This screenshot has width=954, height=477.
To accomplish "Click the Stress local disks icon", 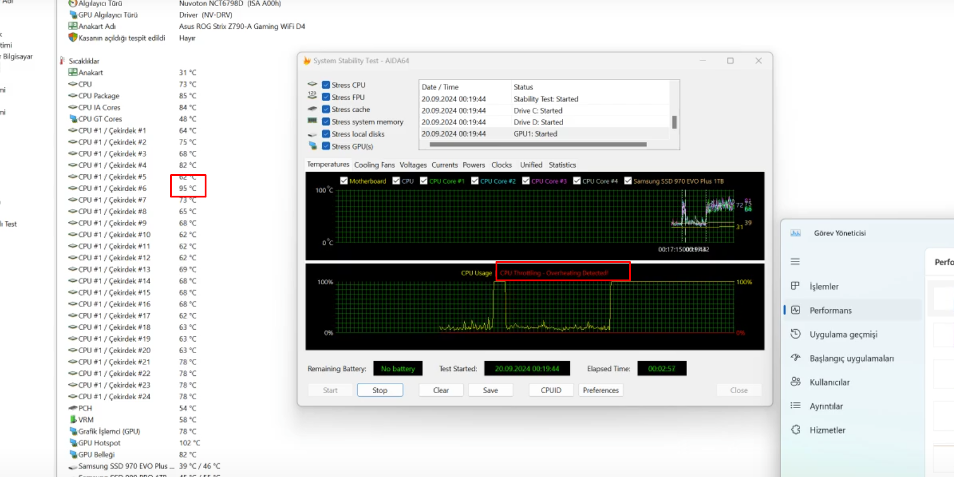I will pos(312,135).
